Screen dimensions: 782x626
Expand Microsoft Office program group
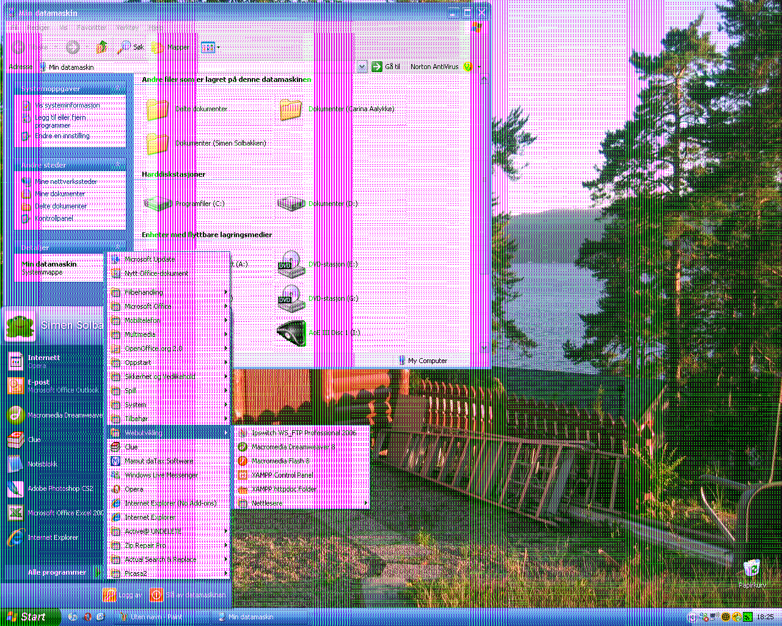click(x=169, y=306)
